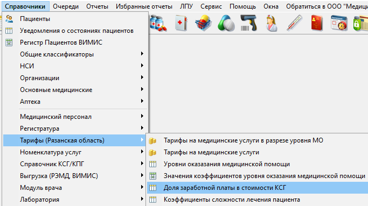Expand the Регистратура submenu

click(x=75, y=129)
